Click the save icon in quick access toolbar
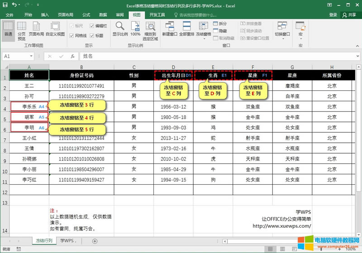The height and width of the screenshot is (253, 362). (5, 5)
